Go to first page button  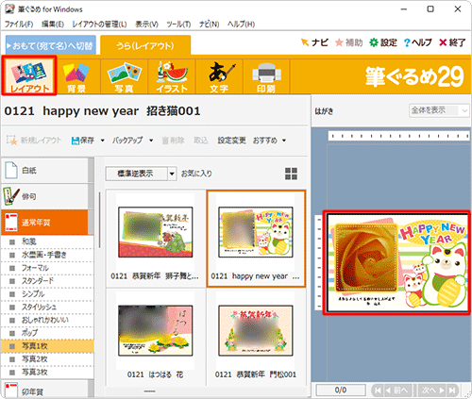coord(378,391)
